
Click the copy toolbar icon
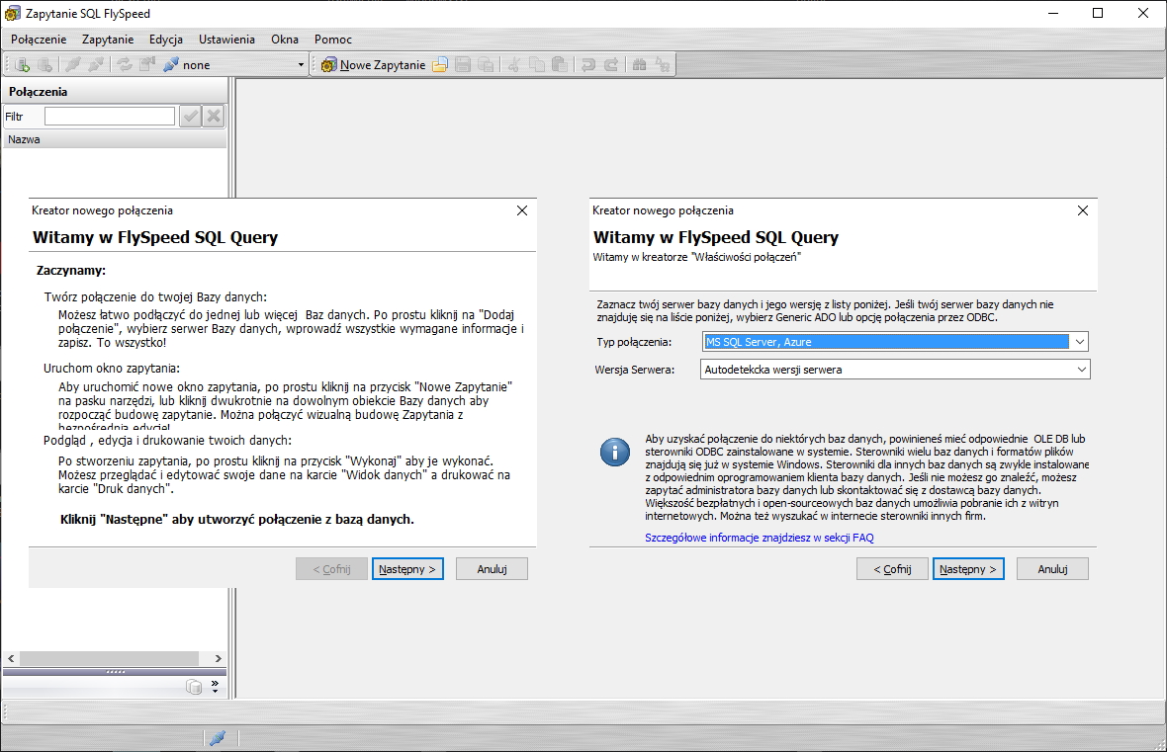coord(537,64)
